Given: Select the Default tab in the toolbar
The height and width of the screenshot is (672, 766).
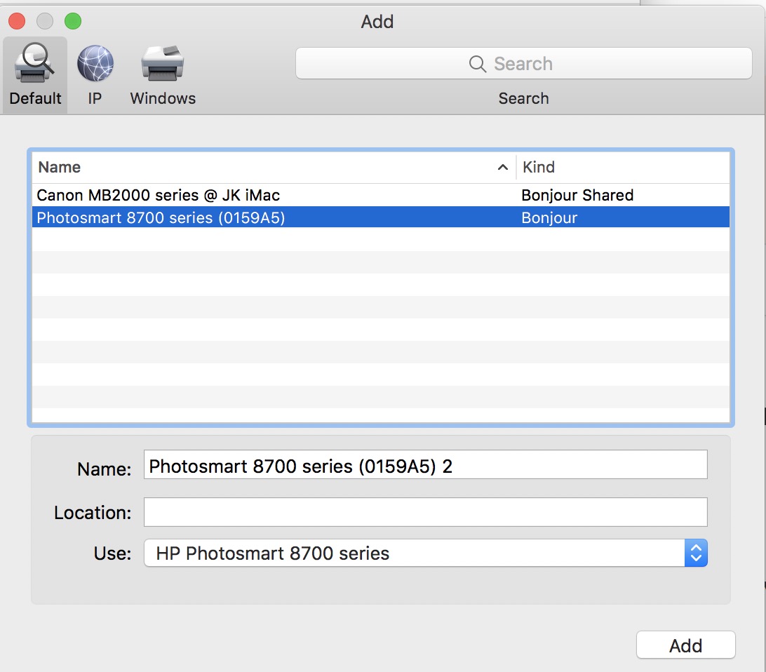Looking at the screenshot, I should pyautogui.click(x=34, y=74).
